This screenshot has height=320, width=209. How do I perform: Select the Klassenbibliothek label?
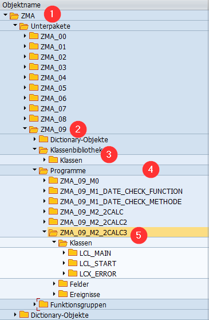point(76,150)
